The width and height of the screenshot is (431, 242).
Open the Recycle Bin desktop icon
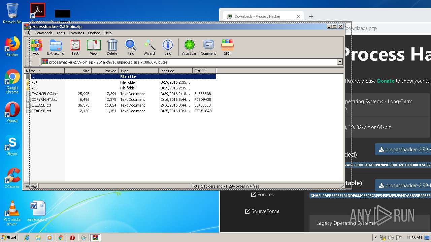(x=12, y=13)
